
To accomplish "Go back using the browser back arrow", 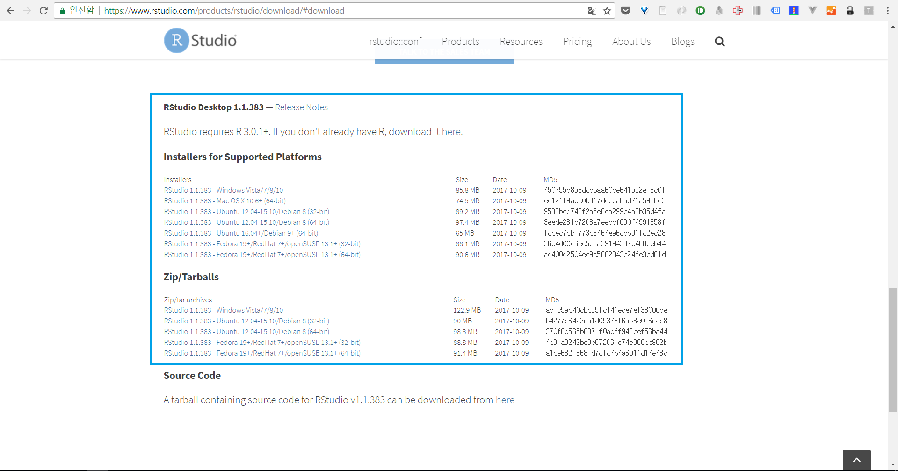I will tap(11, 10).
